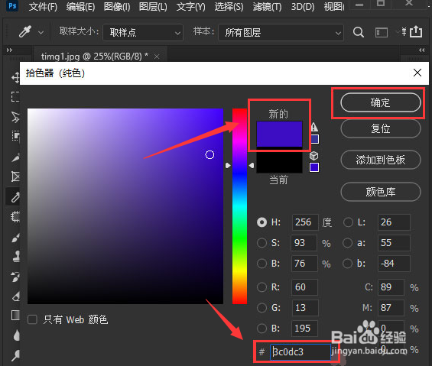This screenshot has width=432, height=366.
Task: Open the search magnifier in options bar
Action: [358, 33]
